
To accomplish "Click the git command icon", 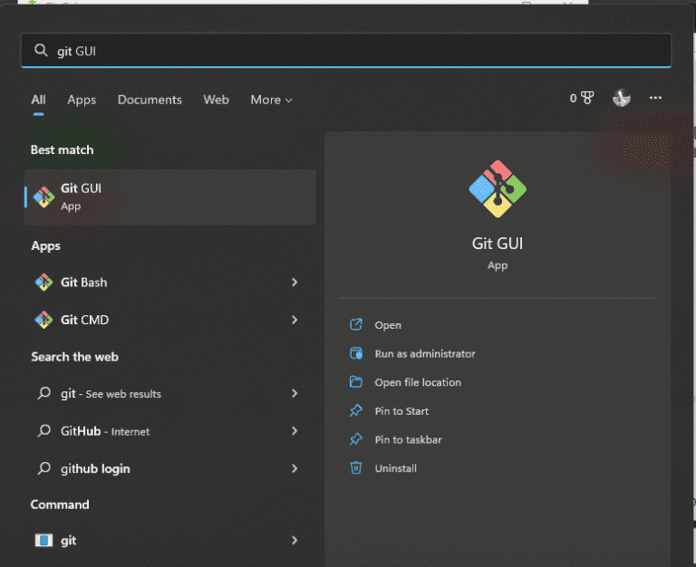I will (43, 541).
